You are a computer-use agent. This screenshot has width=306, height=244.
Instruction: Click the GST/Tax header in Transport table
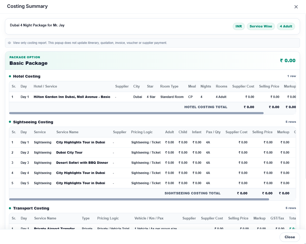(x=277, y=218)
